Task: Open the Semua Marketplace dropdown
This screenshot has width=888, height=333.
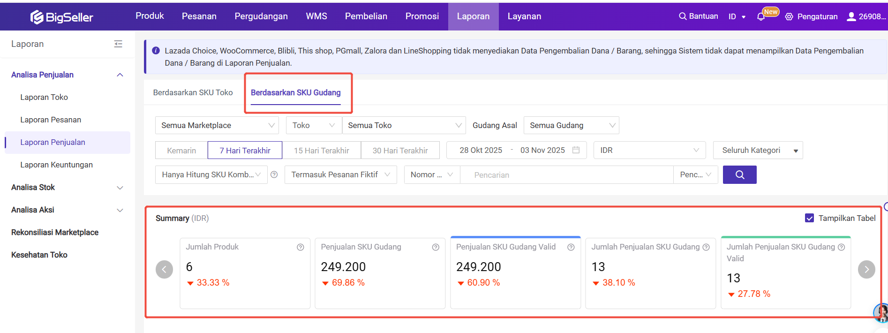Action: (x=217, y=125)
